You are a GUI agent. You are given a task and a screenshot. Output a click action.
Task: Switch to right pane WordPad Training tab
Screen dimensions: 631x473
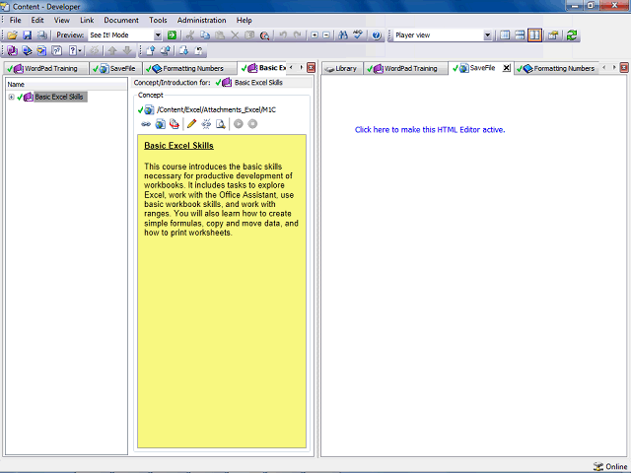[405, 68]
